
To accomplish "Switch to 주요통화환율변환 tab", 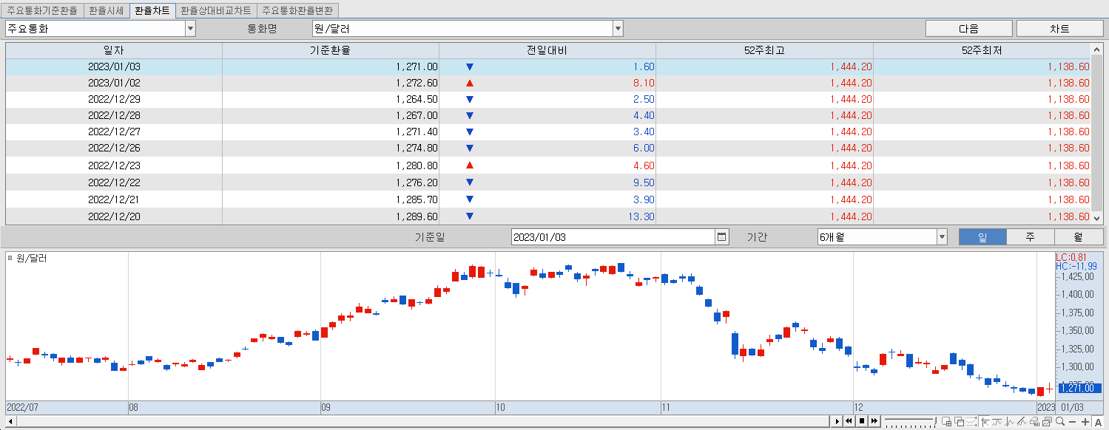I will coord(298,11).
